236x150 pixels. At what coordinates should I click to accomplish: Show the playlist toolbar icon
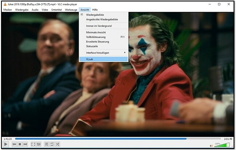(x=46, y=144)
